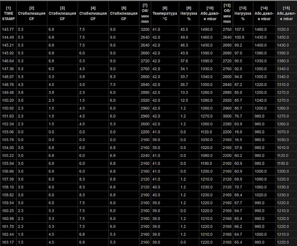Viewport: 297px width, 246px height.
Task: Click the timestamp cell 160.25
Action: [8, 210]
